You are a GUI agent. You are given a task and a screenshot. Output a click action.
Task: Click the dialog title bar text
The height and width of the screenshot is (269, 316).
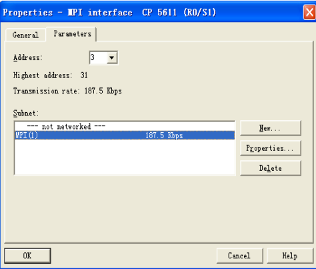tap(109, 12)
